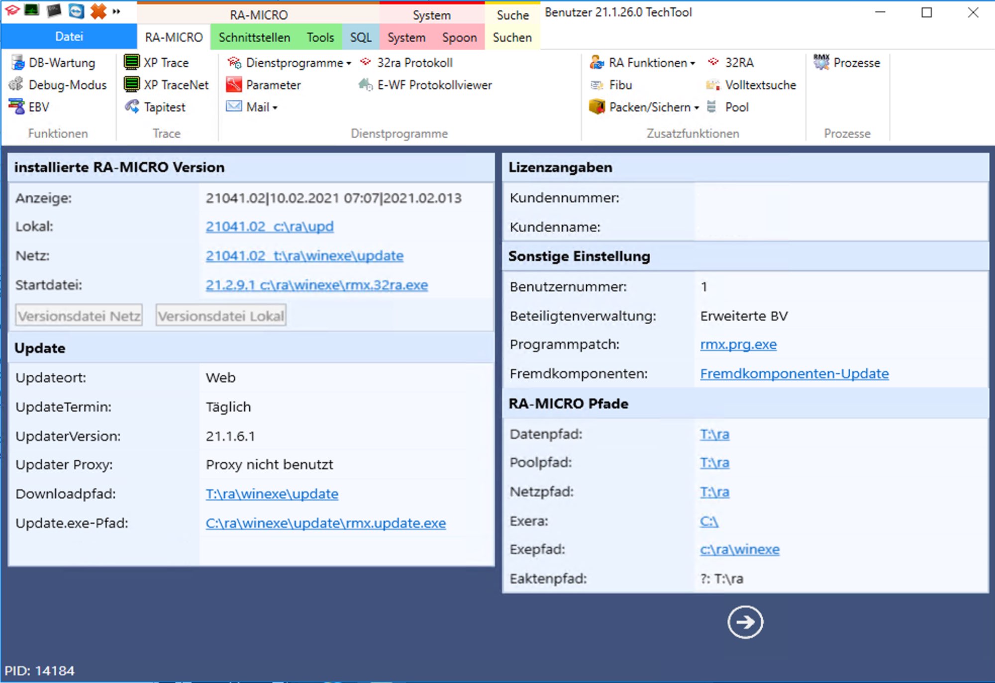
Task: Click the Versionsdatei Lokal button
Action: [x=221, y=316]
